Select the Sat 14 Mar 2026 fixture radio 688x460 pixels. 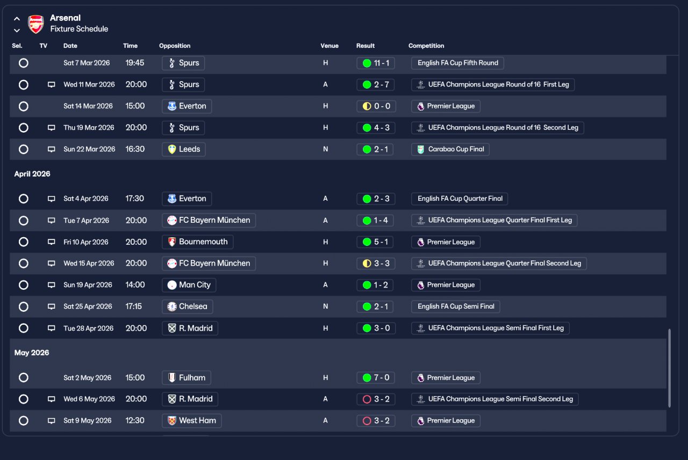[x=23, y=106]
